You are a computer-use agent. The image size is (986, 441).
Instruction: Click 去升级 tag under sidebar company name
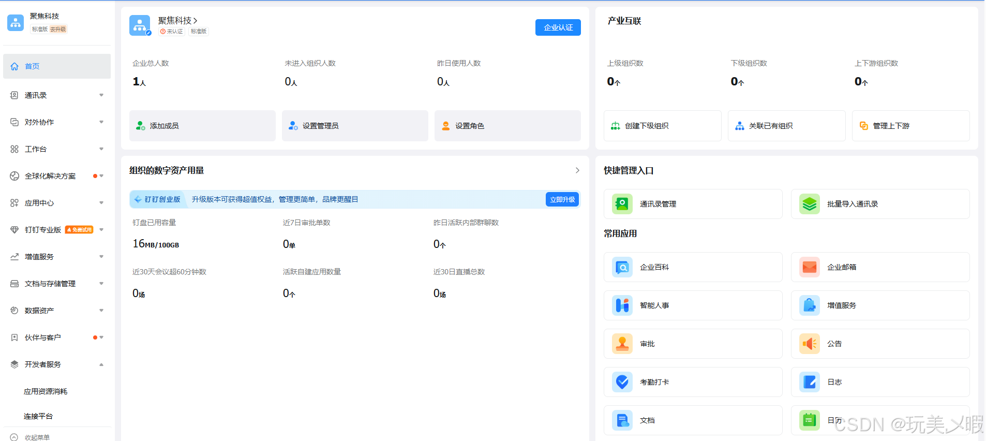[x=58, y=30]
